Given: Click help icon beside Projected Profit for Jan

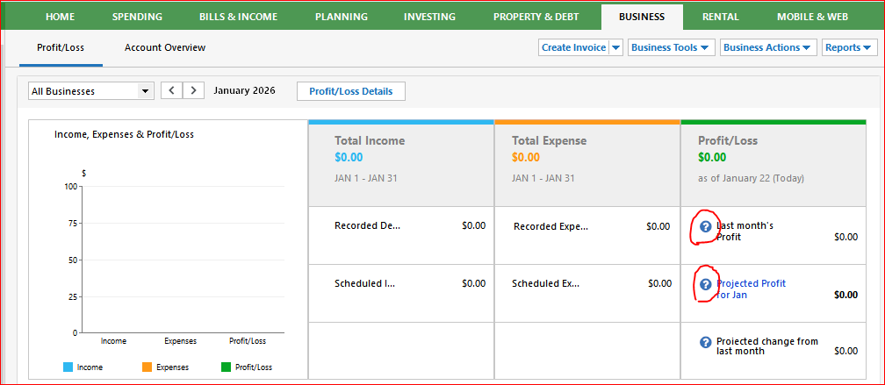Looking at the screenshot, I should (x=705, y=284).
